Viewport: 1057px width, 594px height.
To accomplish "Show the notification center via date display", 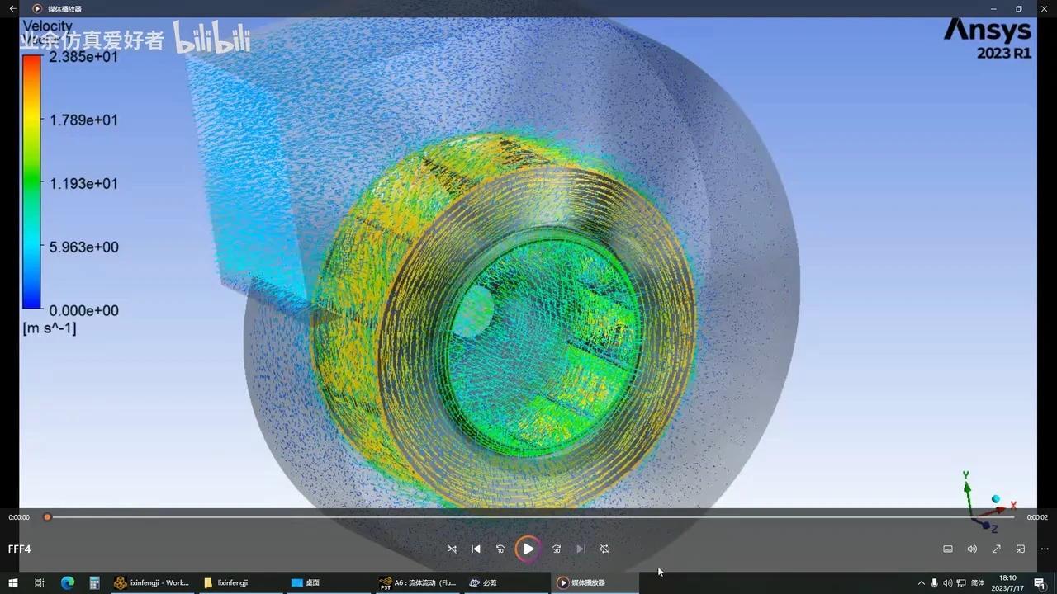I will (x=1008, y=582).
